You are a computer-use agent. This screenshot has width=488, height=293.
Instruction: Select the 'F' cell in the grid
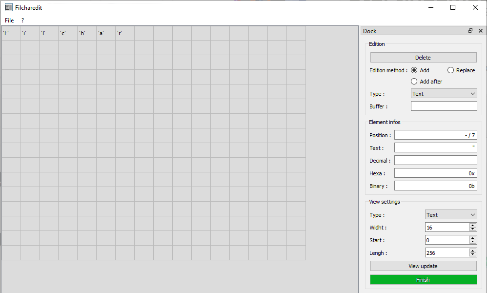[x=11, y=33]
